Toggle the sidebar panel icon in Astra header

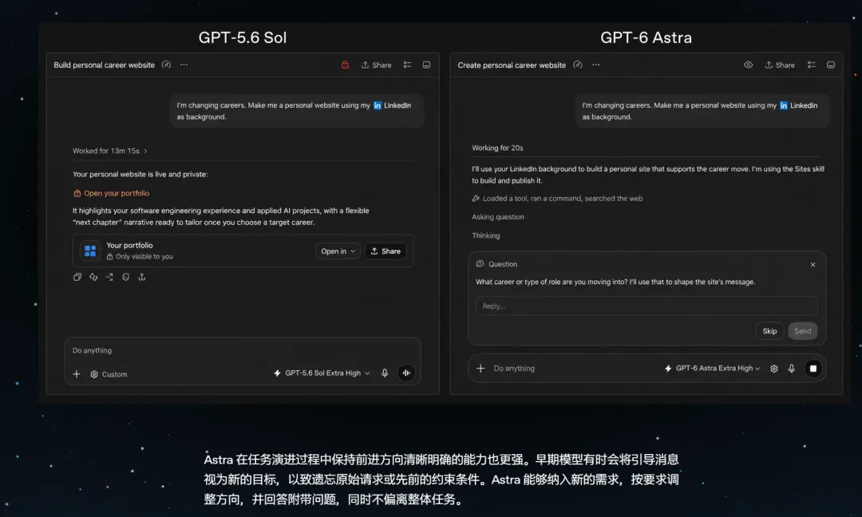(x=831, y=65)
